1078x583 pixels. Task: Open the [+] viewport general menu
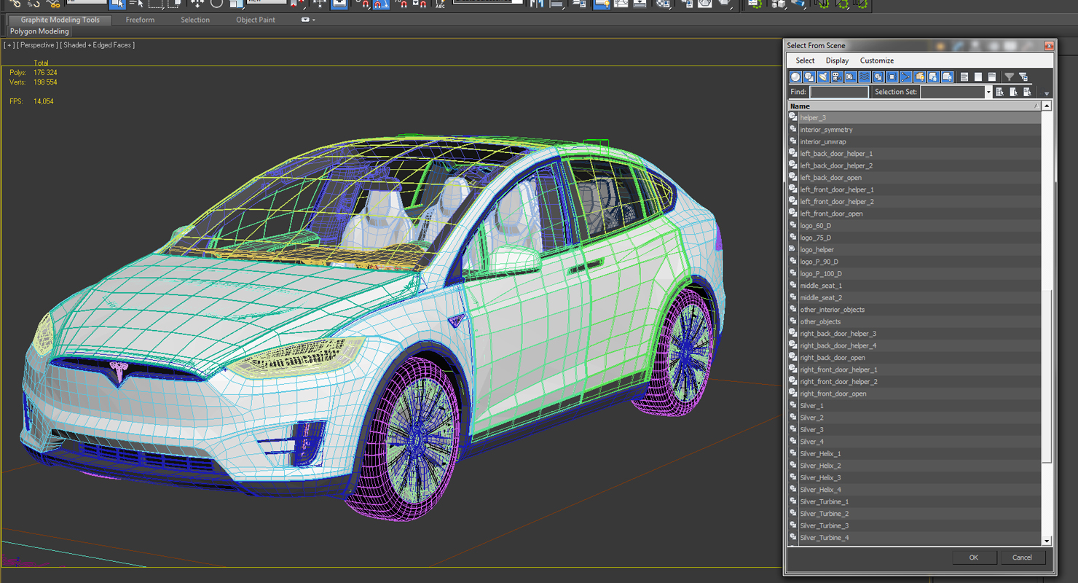[x=9, y=45]
